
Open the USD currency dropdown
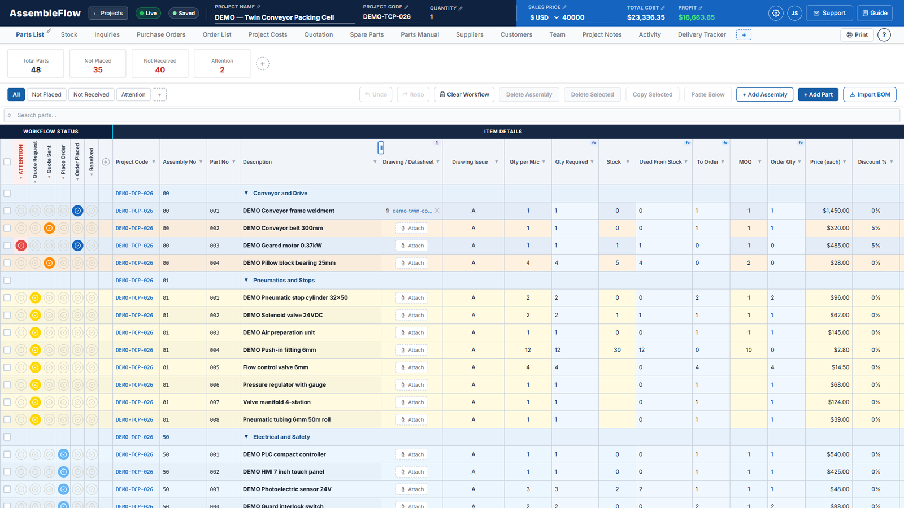tap(544, 17)
